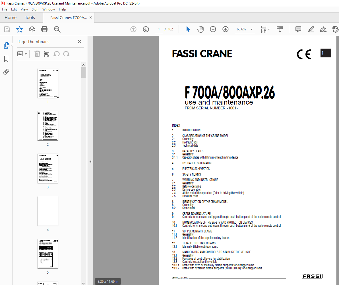Bookmark document with the star icon
339x285 pixels.
click(x=19, y=29)
